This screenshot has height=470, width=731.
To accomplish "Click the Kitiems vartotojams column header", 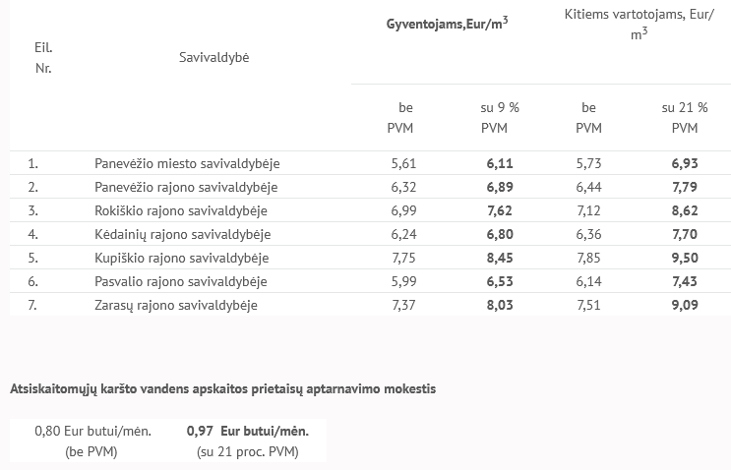I will 640,25.
